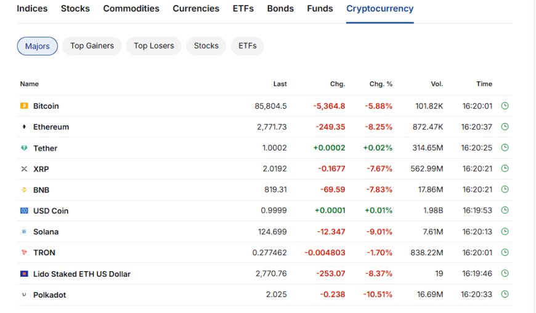Click the Polkadot logo icon
536x313 pixels.
coord(24,295)
